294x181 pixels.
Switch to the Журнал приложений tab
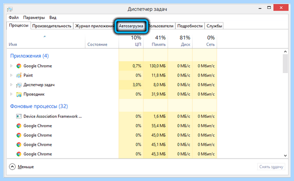pyautogui.click(x=94, y=26)
